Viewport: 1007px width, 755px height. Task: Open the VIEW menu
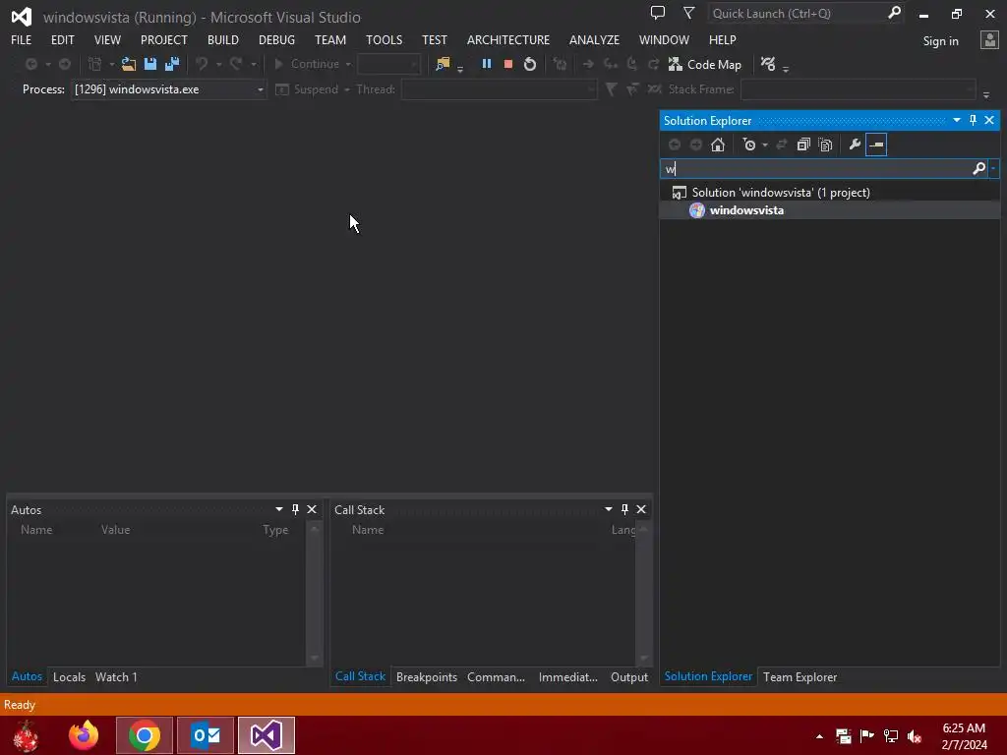pos(107,39)
